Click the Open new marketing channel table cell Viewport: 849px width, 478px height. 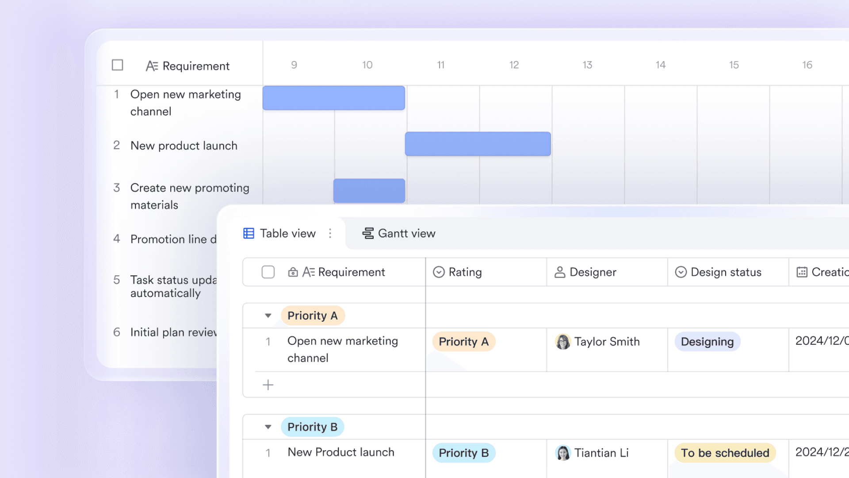343,350
